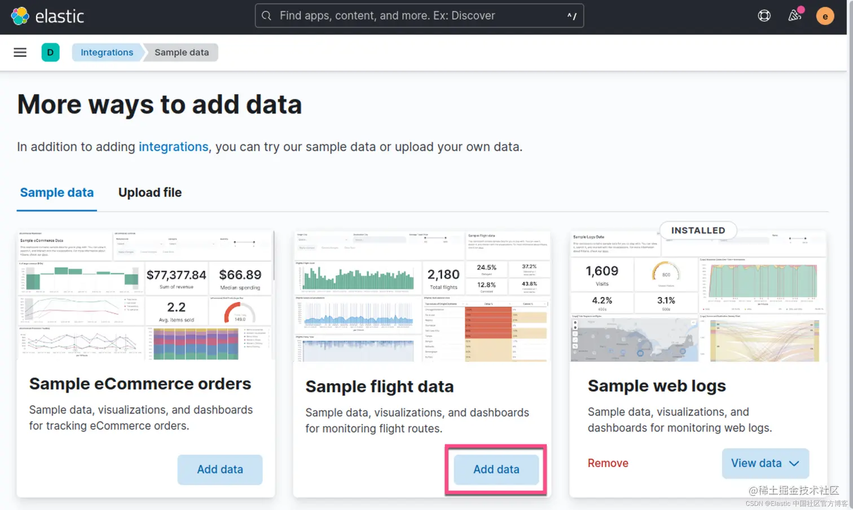Click the keyboard shortcut hint in search bar
This screenshot has width=853, height=510.
point(571,15)
